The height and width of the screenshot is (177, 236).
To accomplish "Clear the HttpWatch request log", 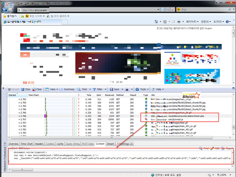I will pyautogui.click(x=37, y=89).
